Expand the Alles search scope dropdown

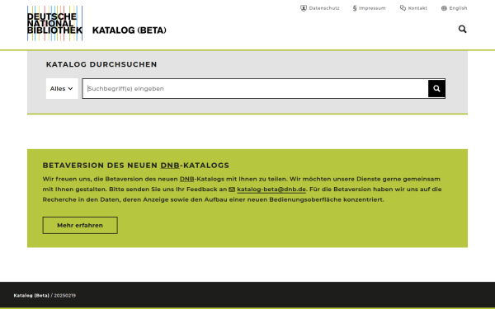click(x=62, y=89)
